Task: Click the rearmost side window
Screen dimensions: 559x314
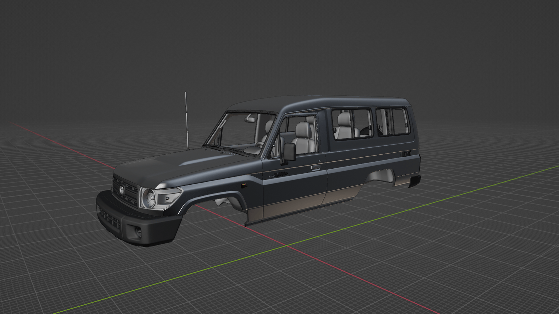Action: [x=393, y=122]
